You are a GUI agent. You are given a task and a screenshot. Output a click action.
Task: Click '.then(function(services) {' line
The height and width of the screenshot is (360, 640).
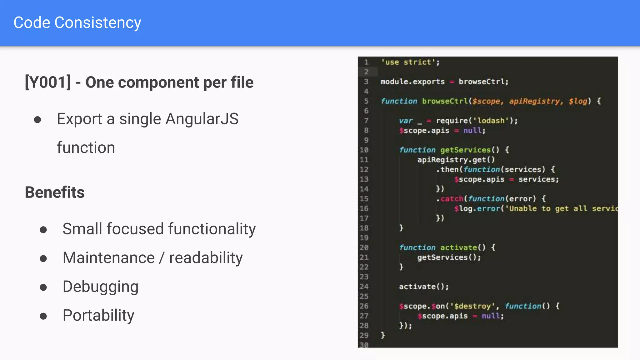click(495, 169)
